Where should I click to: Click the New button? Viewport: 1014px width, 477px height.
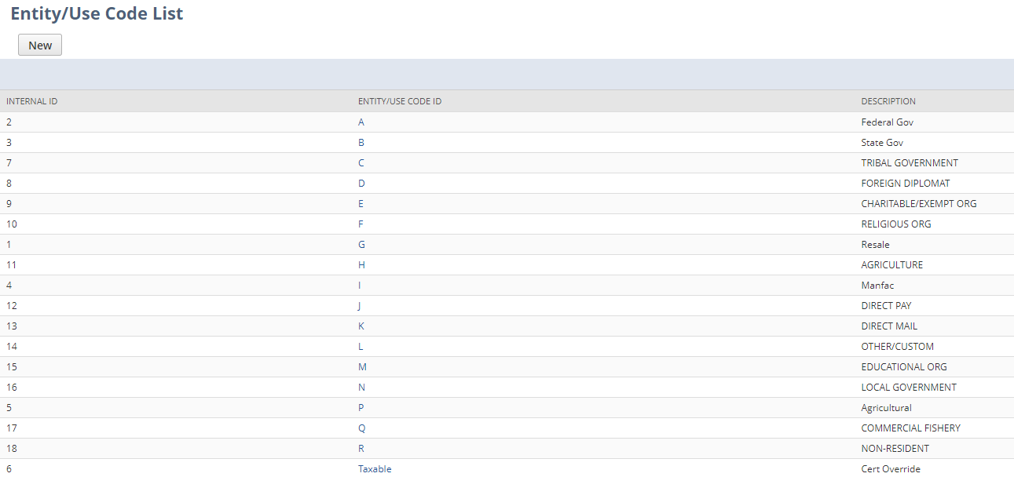tap(39, 45)
